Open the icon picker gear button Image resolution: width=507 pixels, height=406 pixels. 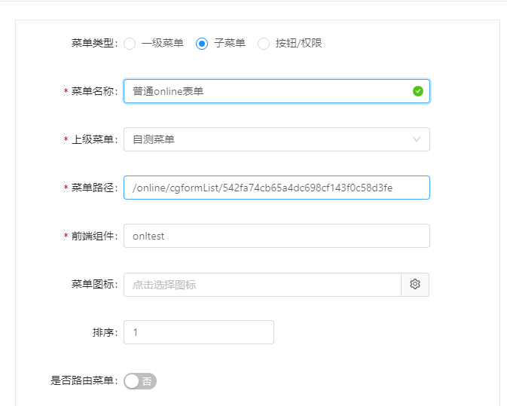click(415, 285)
